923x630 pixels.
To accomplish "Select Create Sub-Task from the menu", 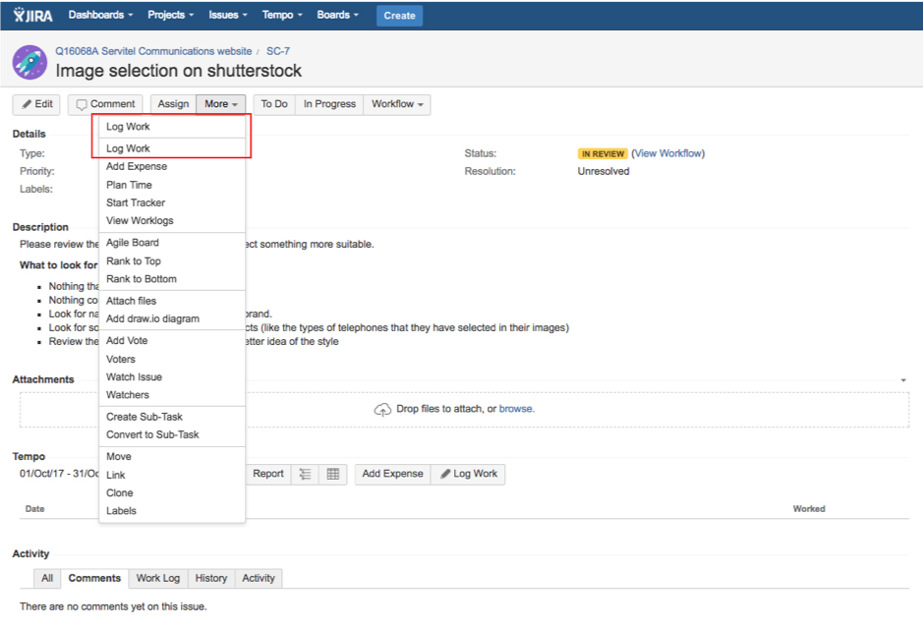I will (144, 417).
